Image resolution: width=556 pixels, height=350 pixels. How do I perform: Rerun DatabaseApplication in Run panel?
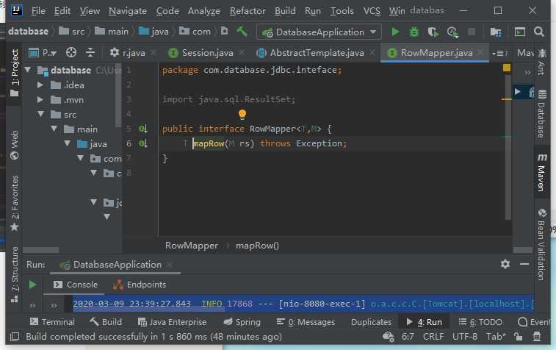coord(32,285)
